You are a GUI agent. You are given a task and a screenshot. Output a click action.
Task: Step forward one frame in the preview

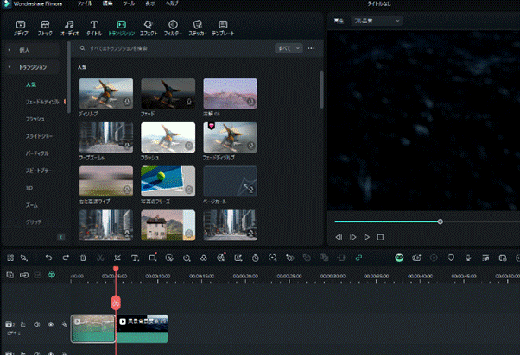pos(352,237)
